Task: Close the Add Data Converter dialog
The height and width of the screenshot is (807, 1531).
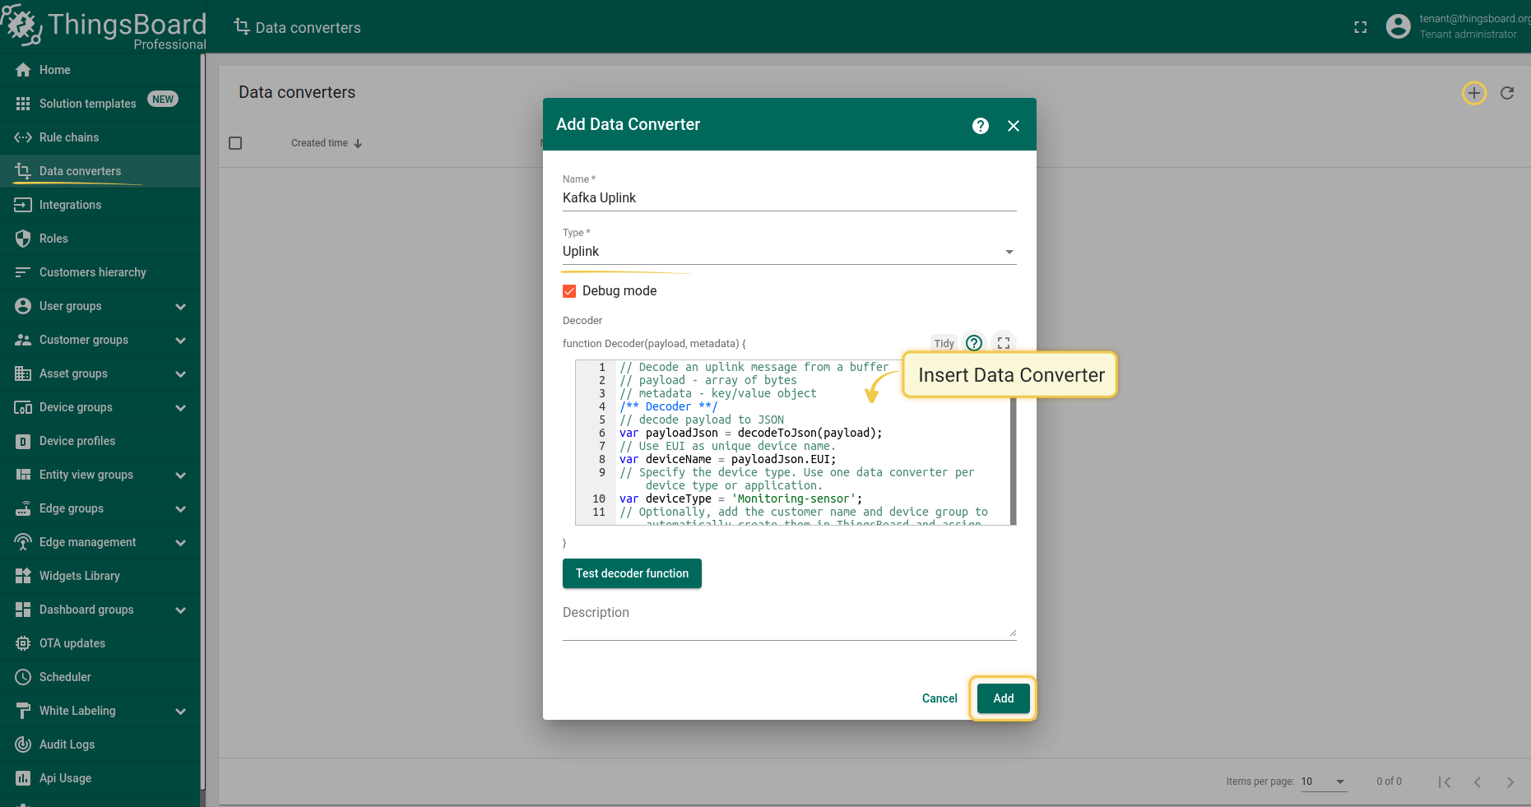Action: point(1014,125)
